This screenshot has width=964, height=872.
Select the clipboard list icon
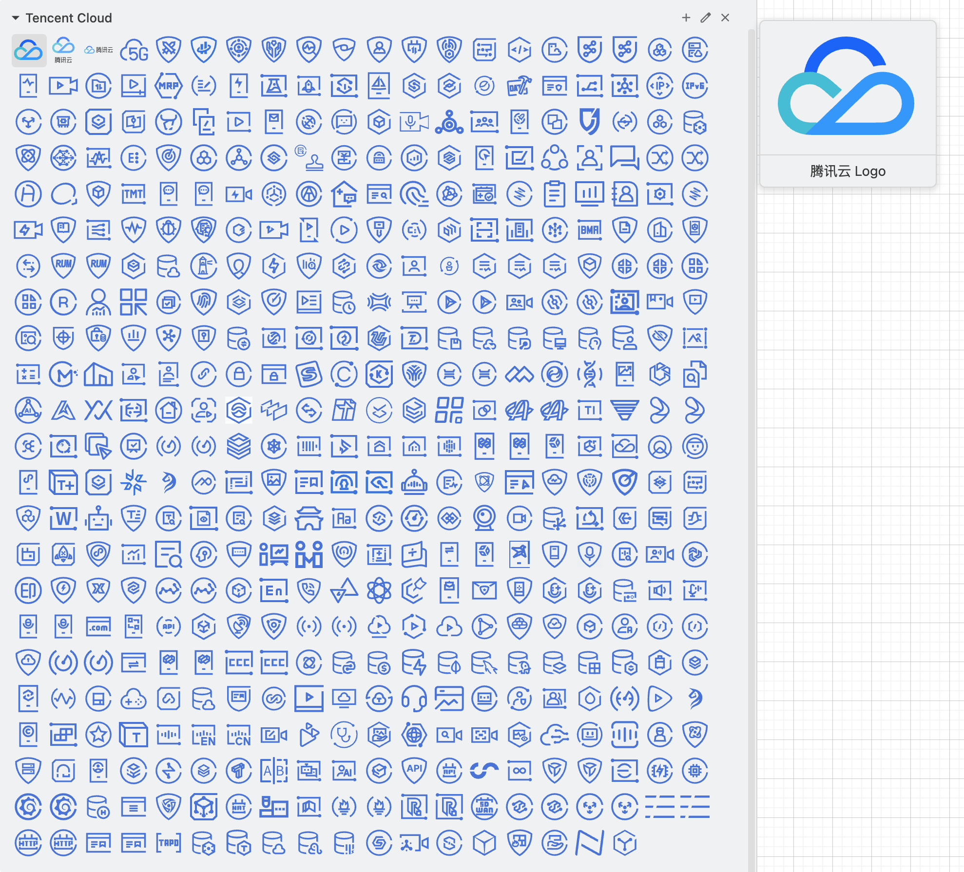point(554,194)
